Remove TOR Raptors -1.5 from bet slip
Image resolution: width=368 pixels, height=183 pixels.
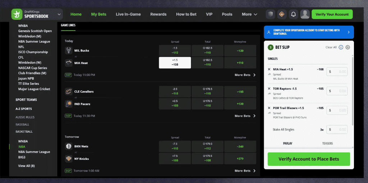pyautogui.click(x=269, y=89)
